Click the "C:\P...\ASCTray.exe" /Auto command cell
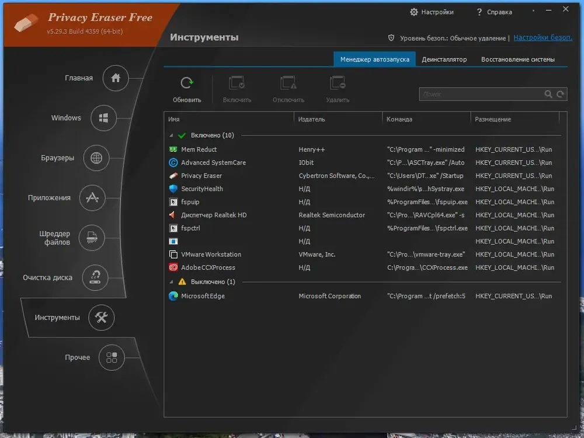 tap(426, 162)
